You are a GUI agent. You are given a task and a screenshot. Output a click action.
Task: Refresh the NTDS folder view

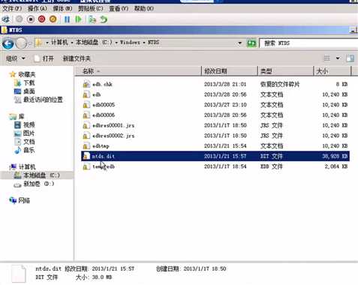[x=251, y=43]
